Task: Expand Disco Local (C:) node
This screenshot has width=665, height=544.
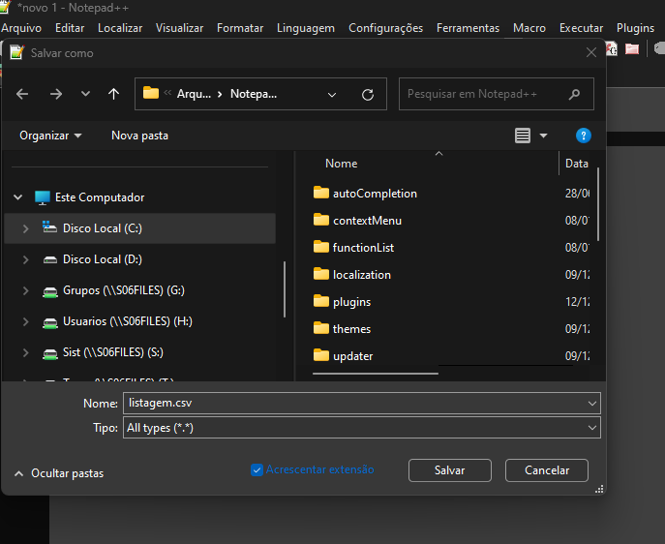Action: pyautogui.click(x=25, y=228)
